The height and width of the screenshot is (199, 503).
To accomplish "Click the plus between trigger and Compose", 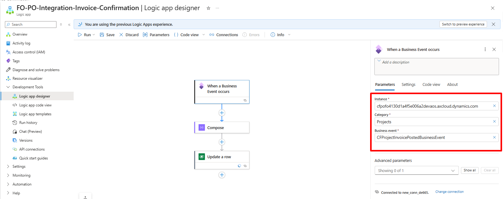I will coord(222,113).
